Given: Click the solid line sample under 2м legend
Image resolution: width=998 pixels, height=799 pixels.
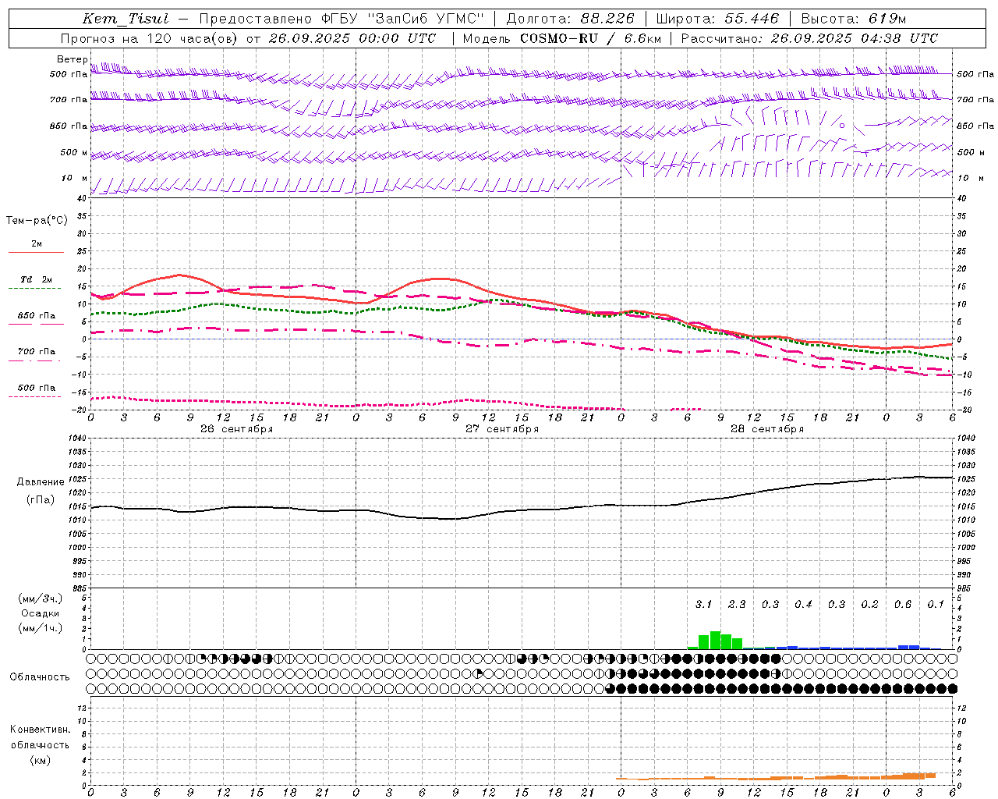Looking at the screenshot, I should pyautogui.click(x=36, y=252).
